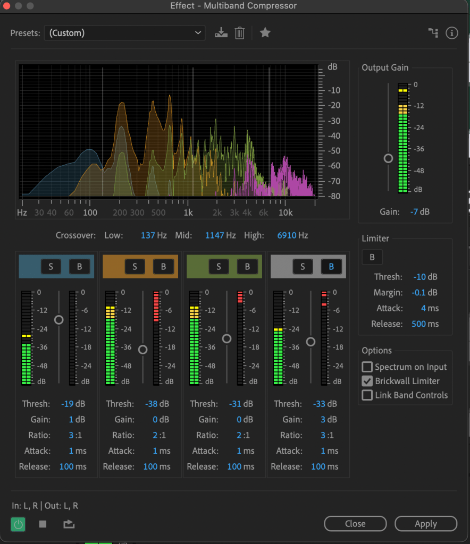Mark the preset as favorite with the star

point(265,33)
